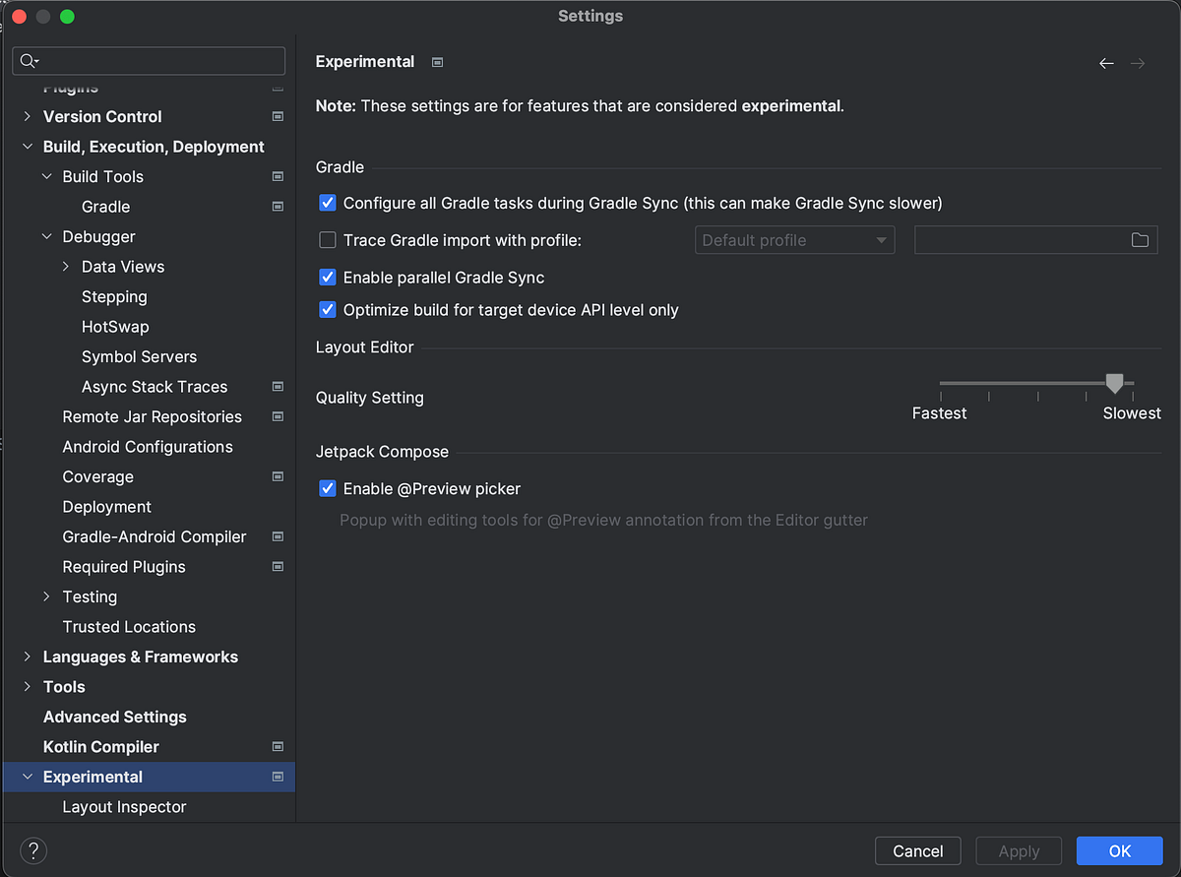Uncheck Enable @Preview picker

click(x=328, y=488)
